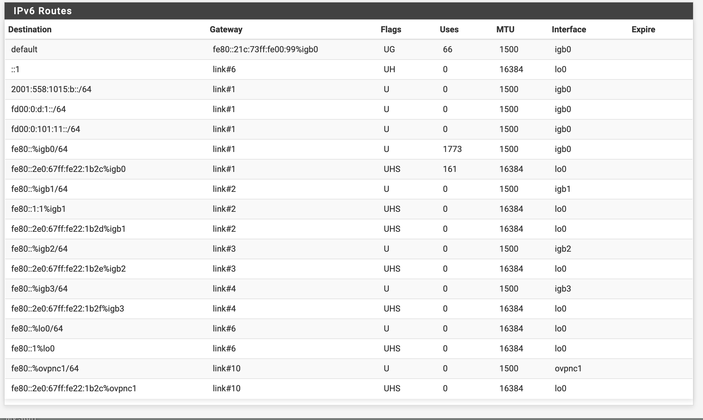Select the Destination column header
This screenshot has width=703, height=420.
[30, 29]
